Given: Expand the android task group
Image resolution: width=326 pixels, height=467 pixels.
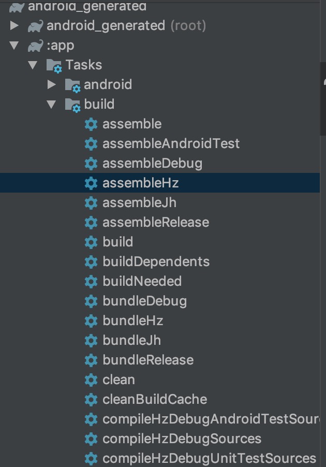Looking at the screenshot, I should 52,84.
